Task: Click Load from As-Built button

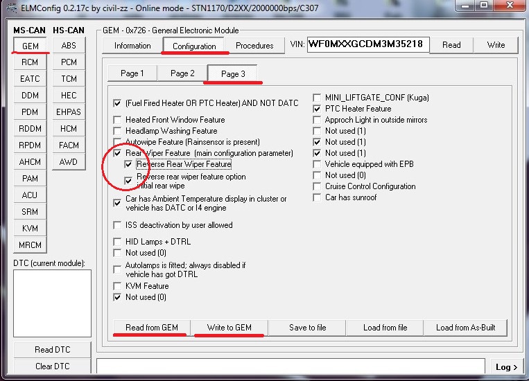Action: [x=465, y=328]
